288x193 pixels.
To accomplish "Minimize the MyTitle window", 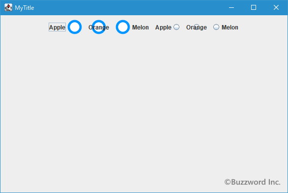I will coord(231,7).
